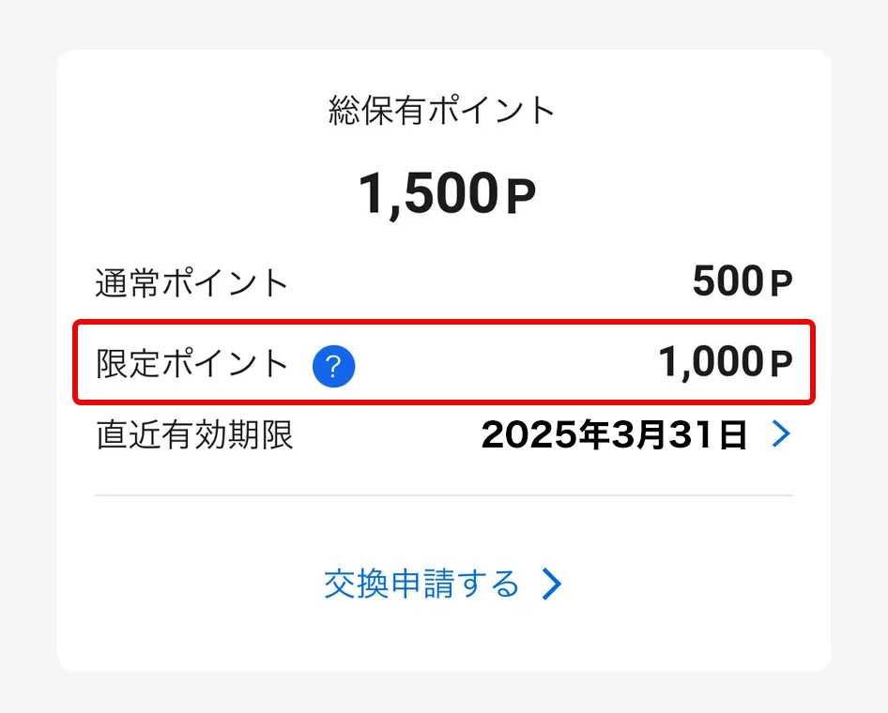Select the 限定ポイント label text
This screenshot has height=713, width=888.
pyautogui.click(x=191, y=363)
